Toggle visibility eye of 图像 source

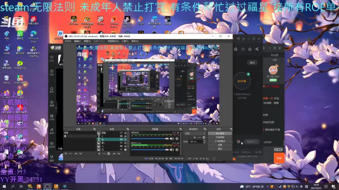[121, 133]
